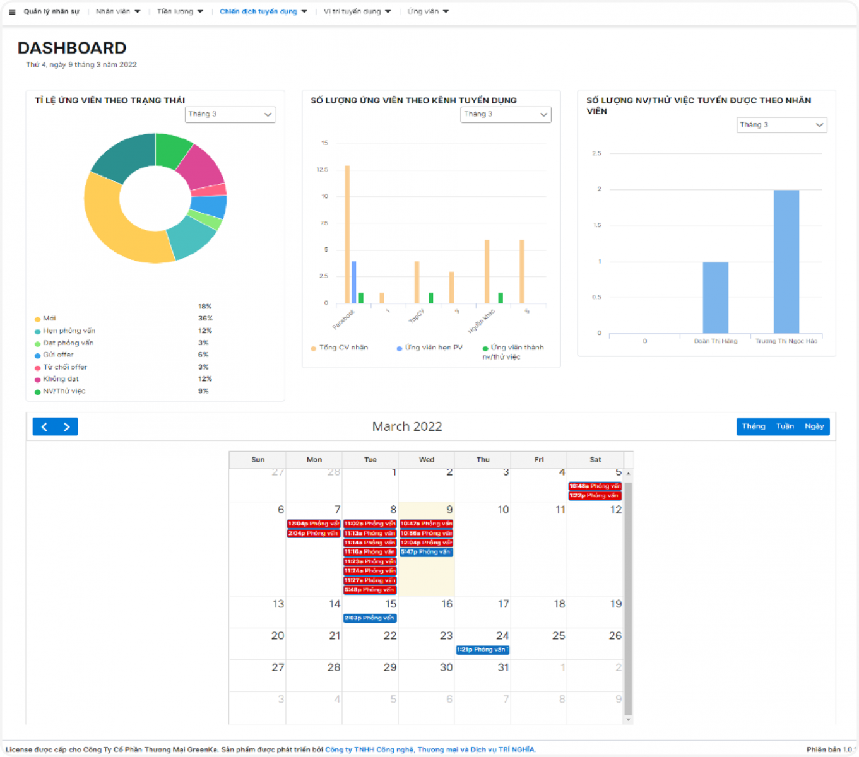Open month dropdown in recruitment channel chart
This screenshot has width=859, height=757.
point(506,114)
